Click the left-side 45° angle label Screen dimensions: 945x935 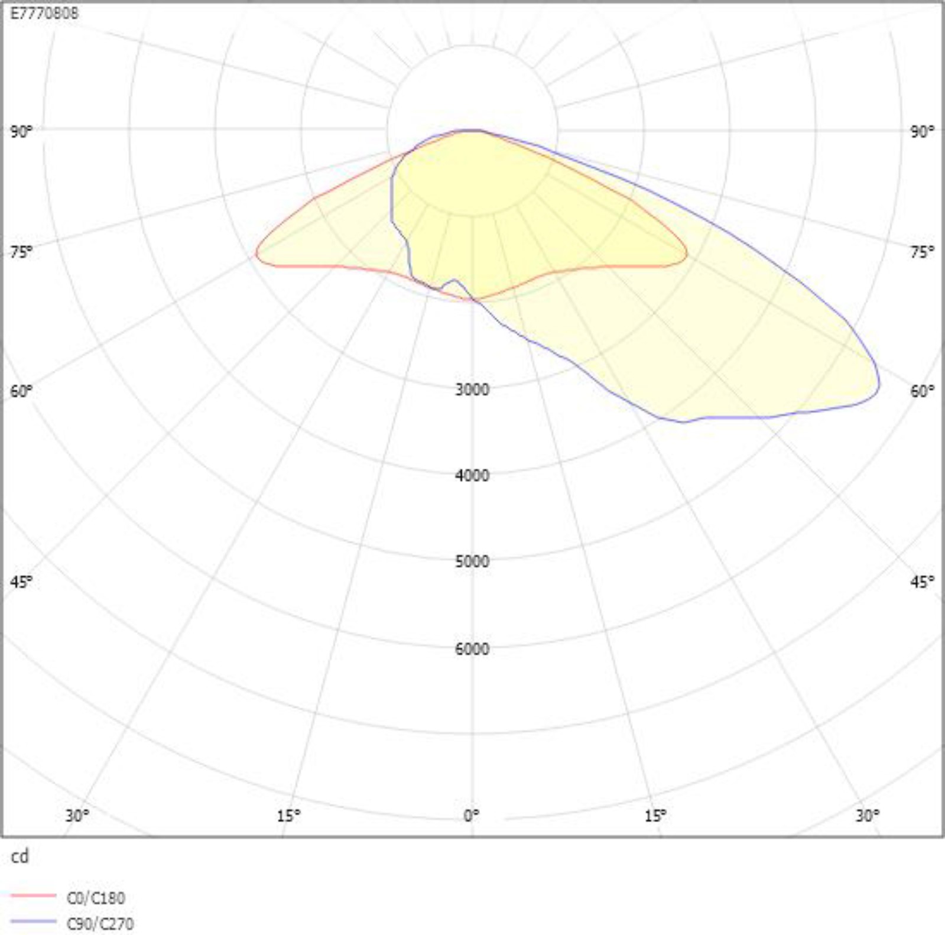(21, 582)
